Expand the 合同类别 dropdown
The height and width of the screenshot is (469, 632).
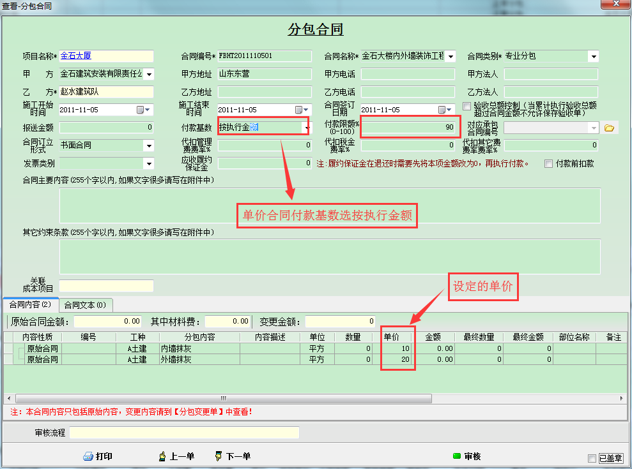pos(593,56)
